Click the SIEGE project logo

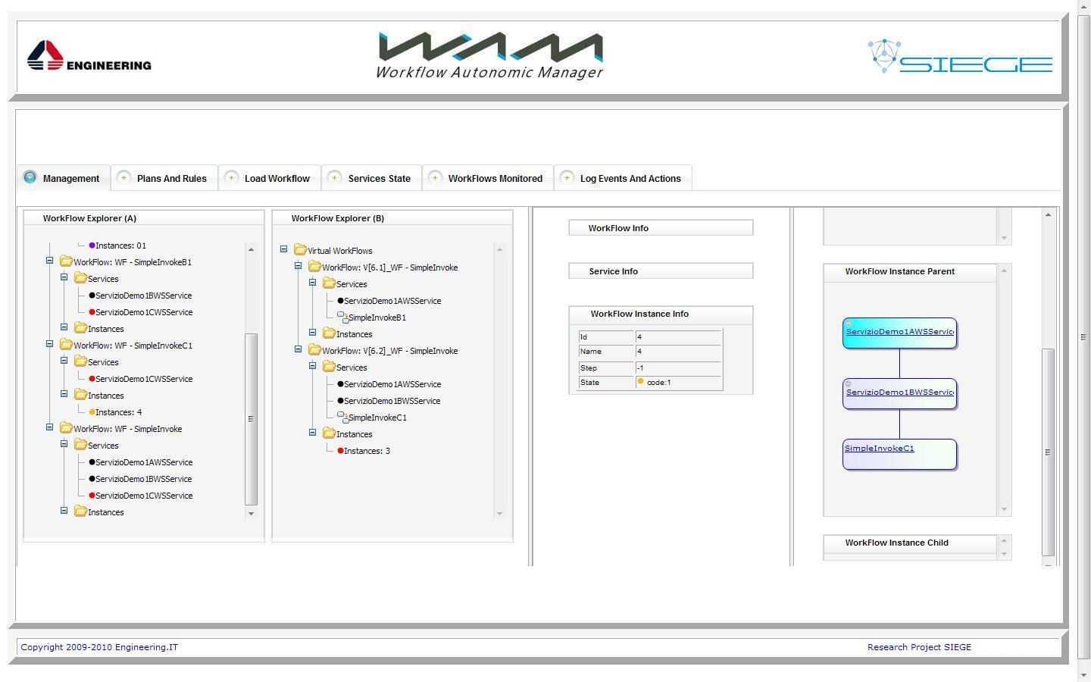[958, 57]
